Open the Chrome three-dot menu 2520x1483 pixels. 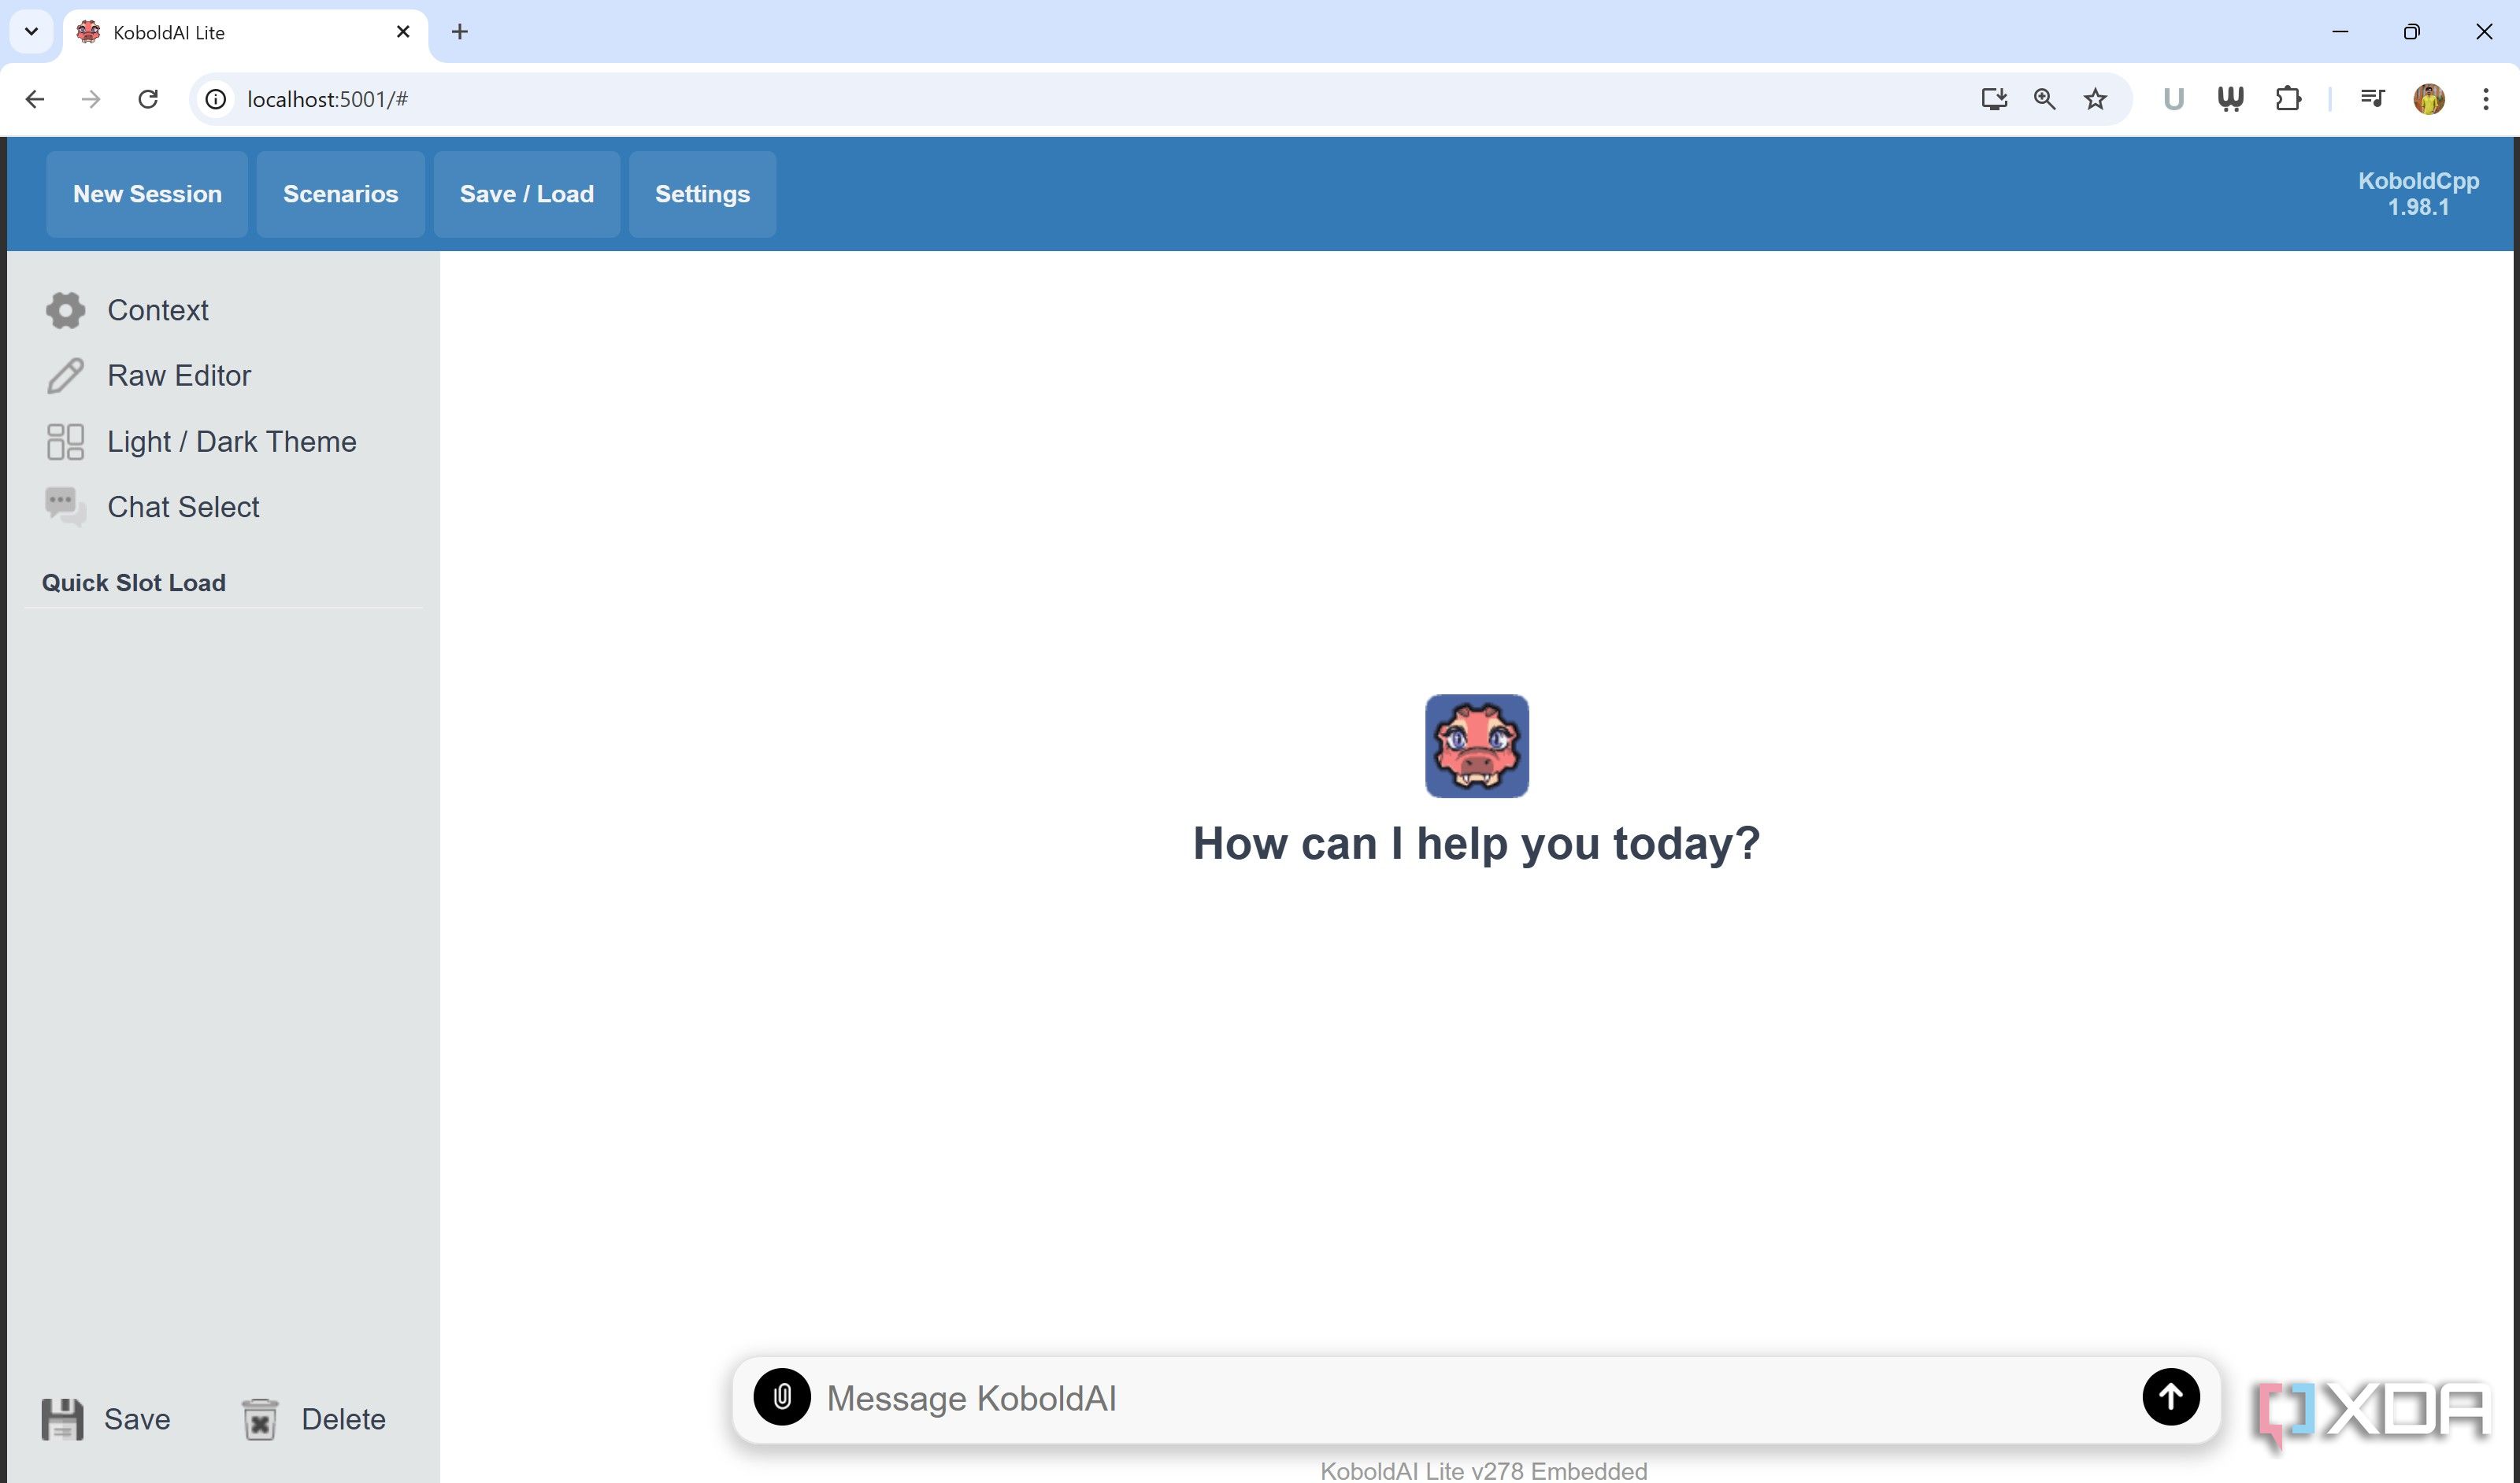pos(2486,99)
